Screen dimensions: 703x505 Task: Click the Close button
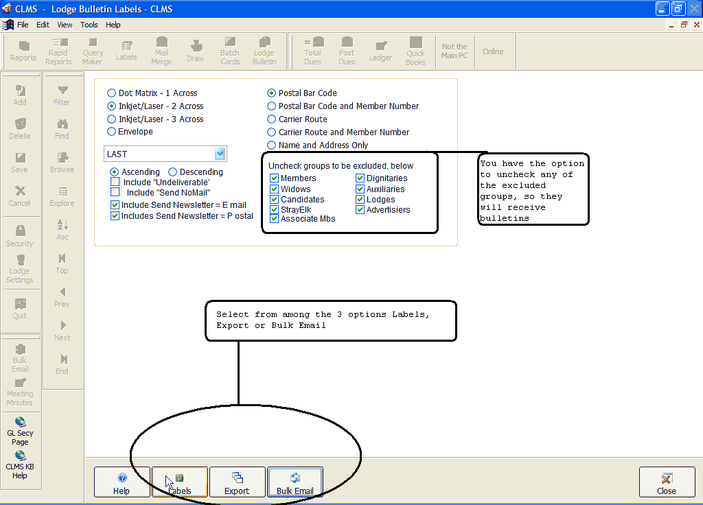coord(666,482)
